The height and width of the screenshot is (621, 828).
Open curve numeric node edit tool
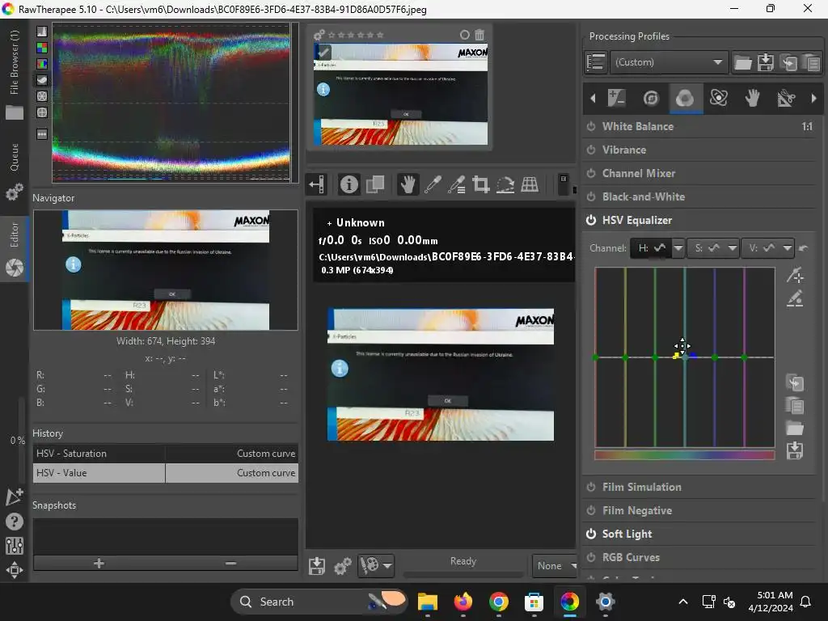[x=795, y=298]
